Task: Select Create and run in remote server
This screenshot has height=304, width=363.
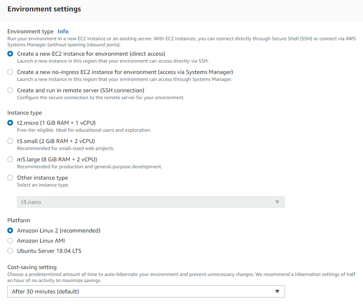Action: (10, 90)
